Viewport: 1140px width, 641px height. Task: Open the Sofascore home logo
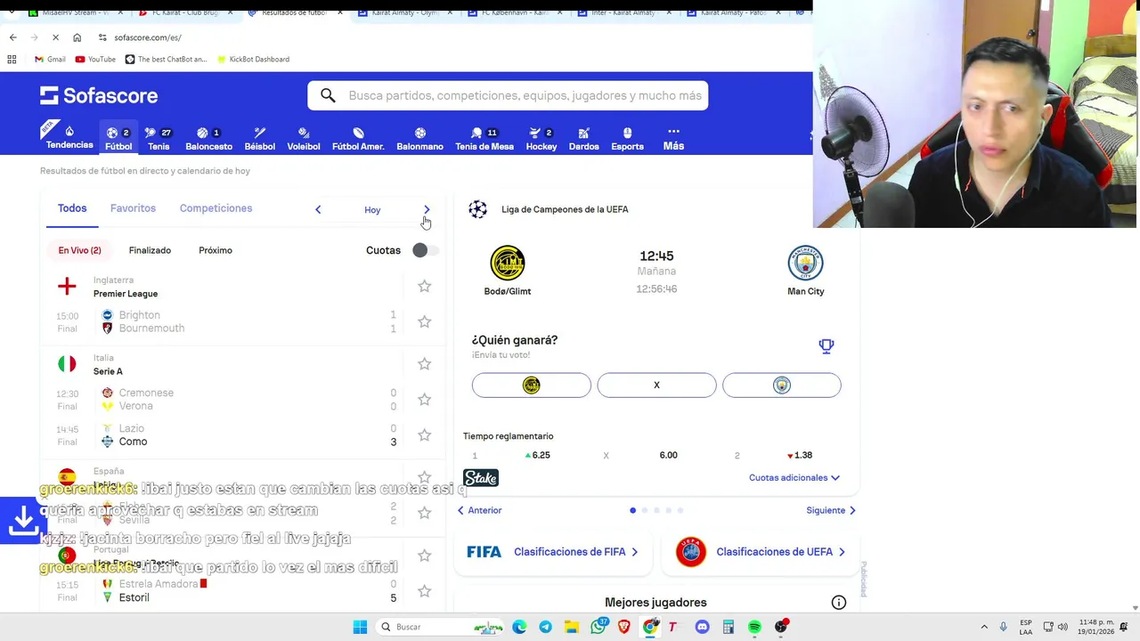click(99, 95)
